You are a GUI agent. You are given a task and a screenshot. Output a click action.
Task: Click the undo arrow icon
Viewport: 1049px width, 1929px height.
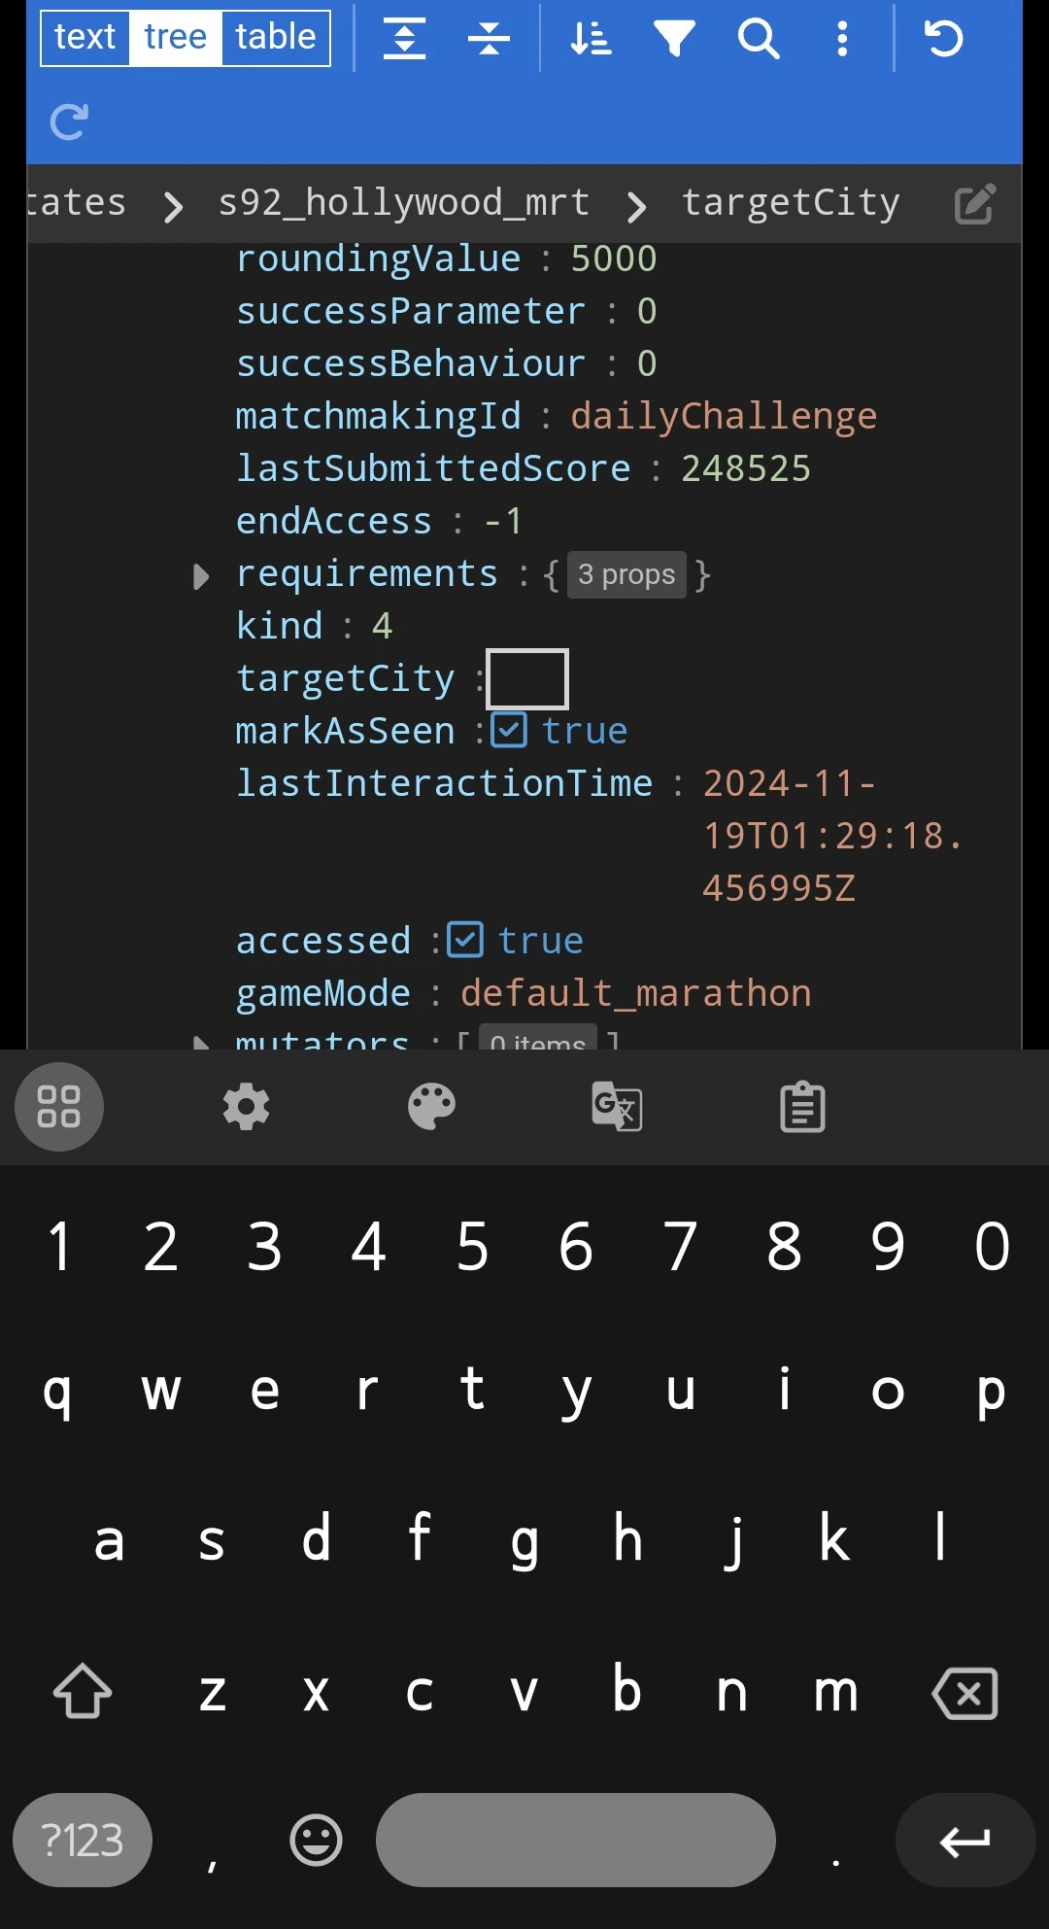pos(943,39)
